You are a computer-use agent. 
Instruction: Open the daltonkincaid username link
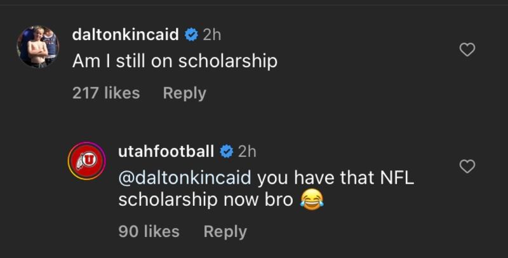(125, 36)
